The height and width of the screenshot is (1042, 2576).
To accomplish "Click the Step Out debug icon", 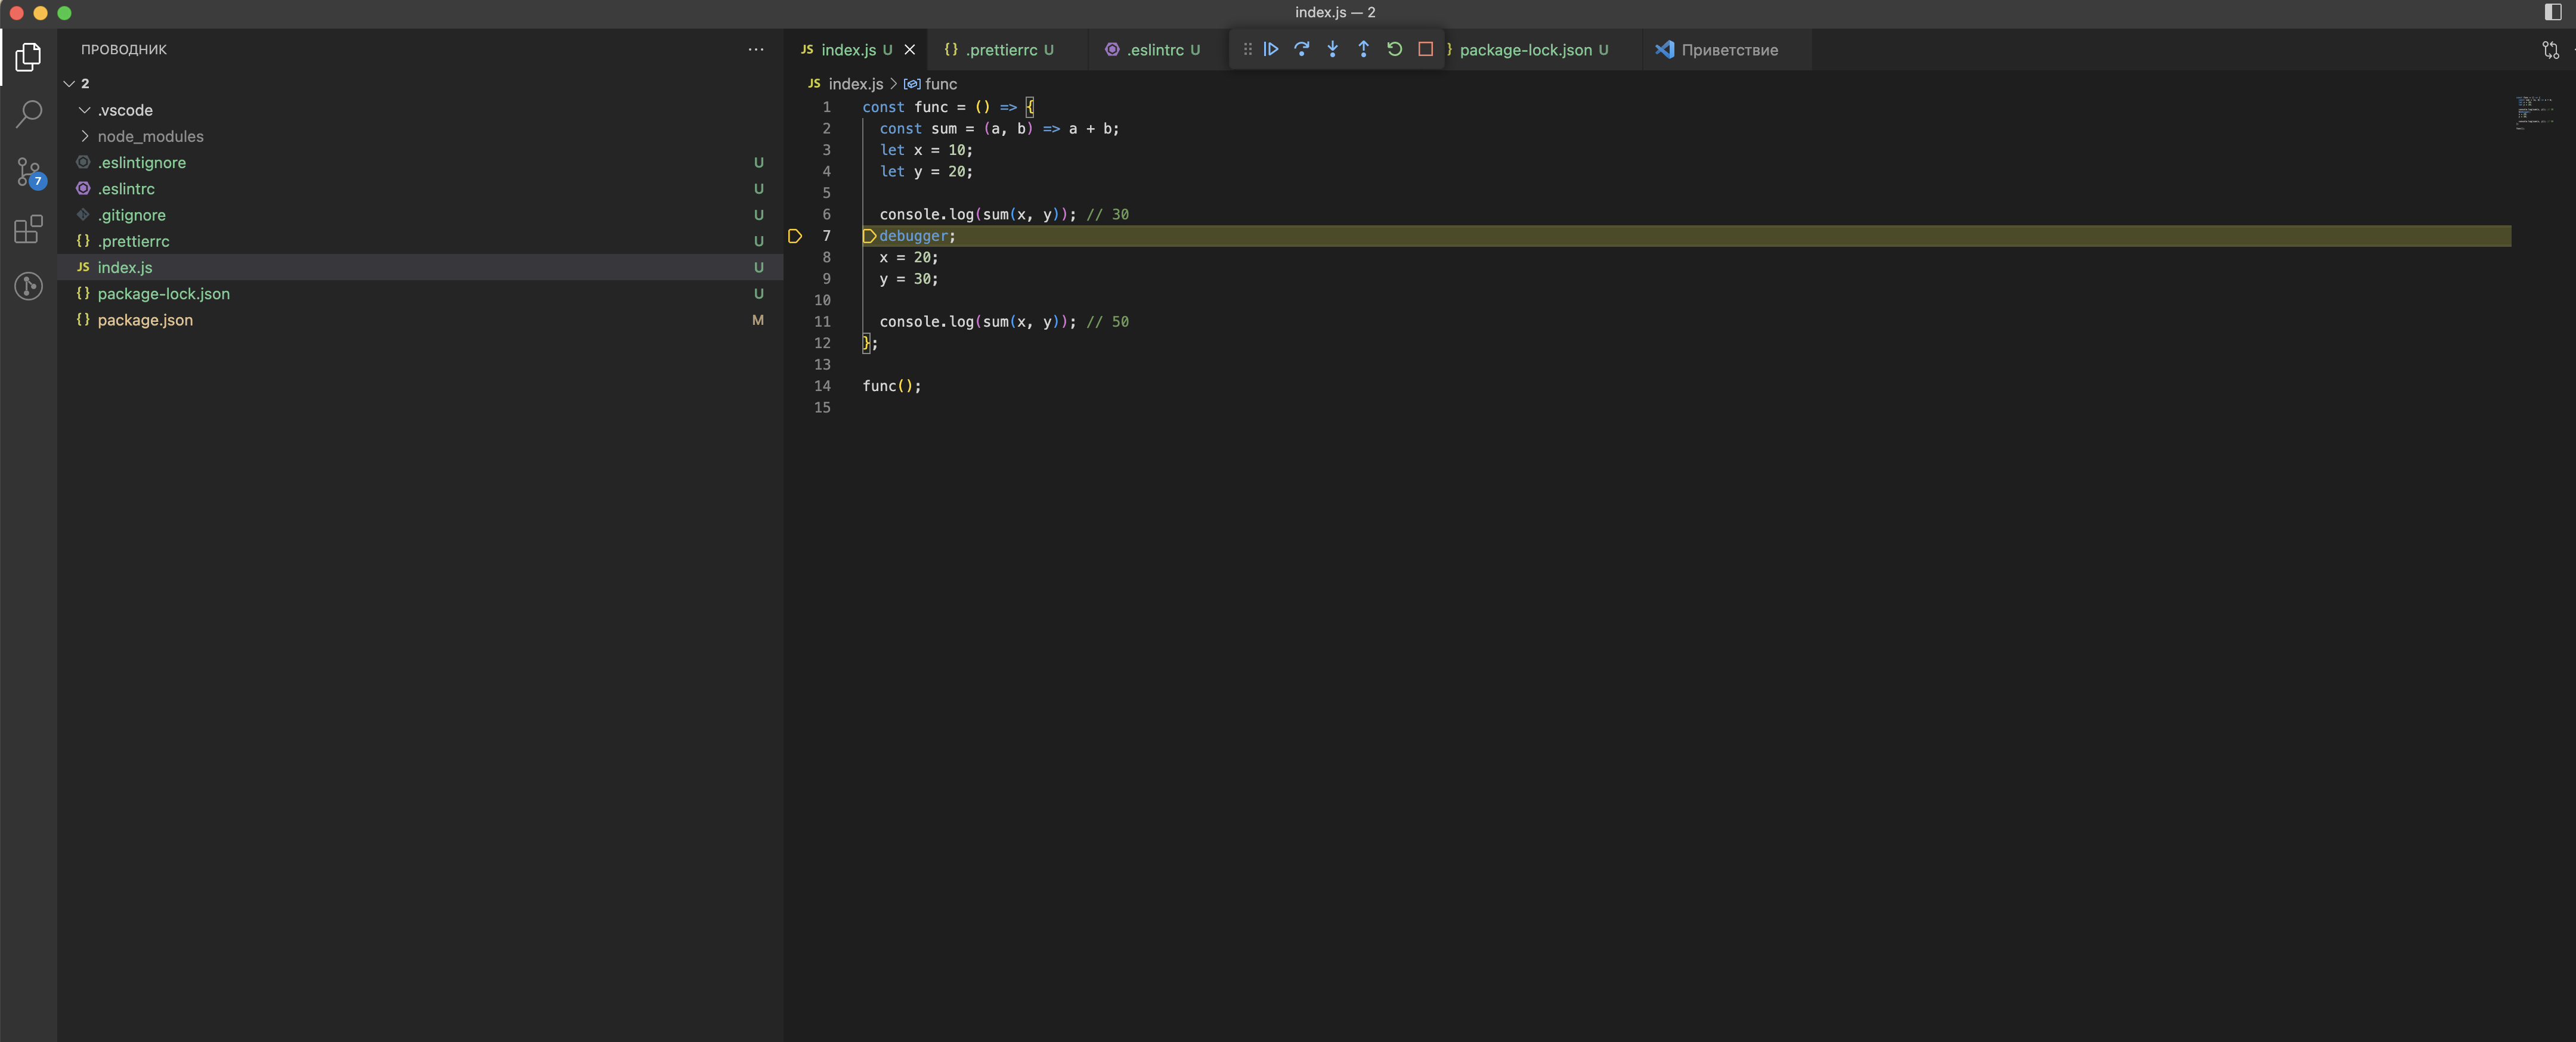I will [1363, 49].
